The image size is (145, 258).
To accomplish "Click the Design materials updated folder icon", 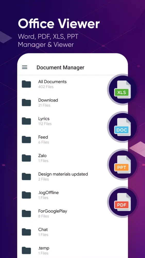I will click(x=26, y=176).
